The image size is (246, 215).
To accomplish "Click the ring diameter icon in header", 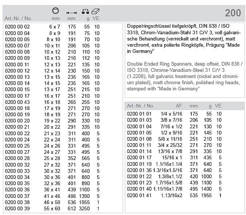I will pyautogui.click(x=56, y=11).
